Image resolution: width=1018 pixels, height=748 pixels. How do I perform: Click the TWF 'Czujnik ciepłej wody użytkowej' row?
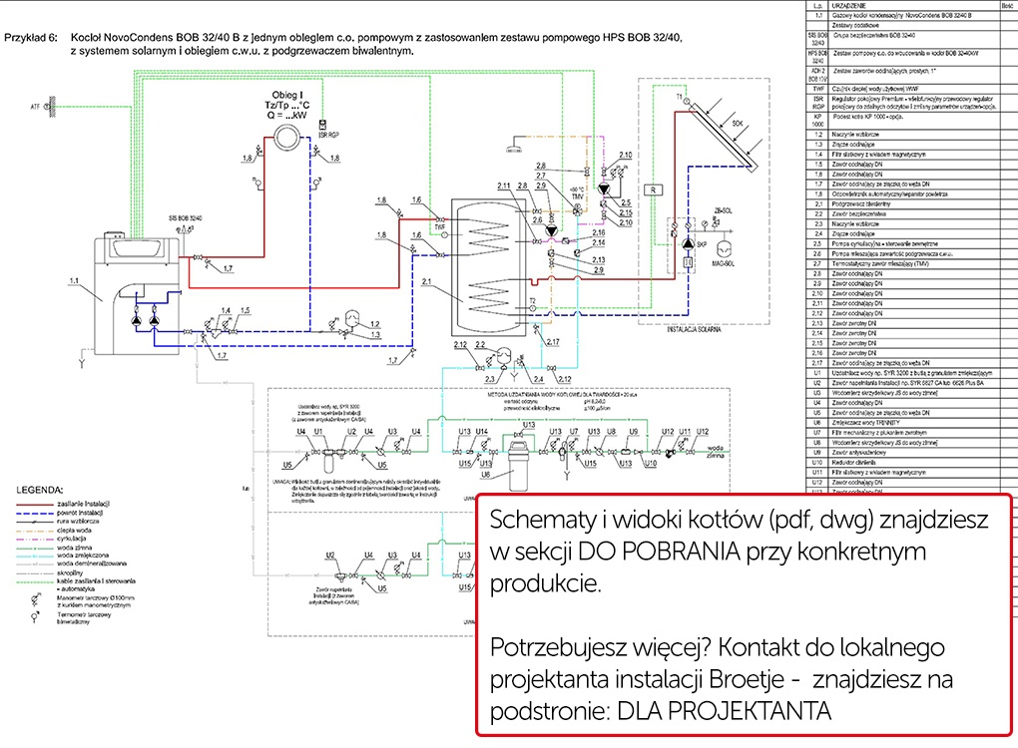910,89
